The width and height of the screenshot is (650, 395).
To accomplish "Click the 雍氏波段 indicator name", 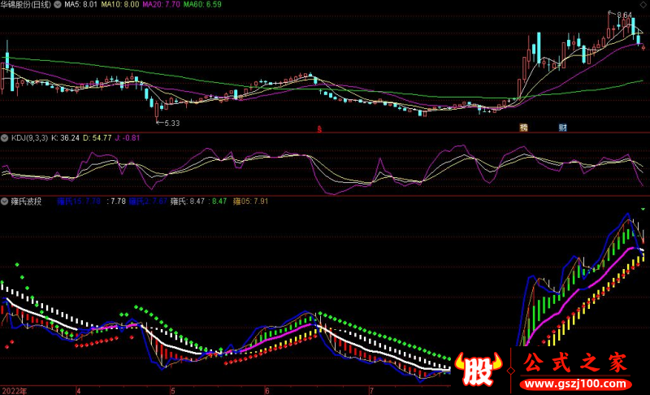I will tap(26, 202).
